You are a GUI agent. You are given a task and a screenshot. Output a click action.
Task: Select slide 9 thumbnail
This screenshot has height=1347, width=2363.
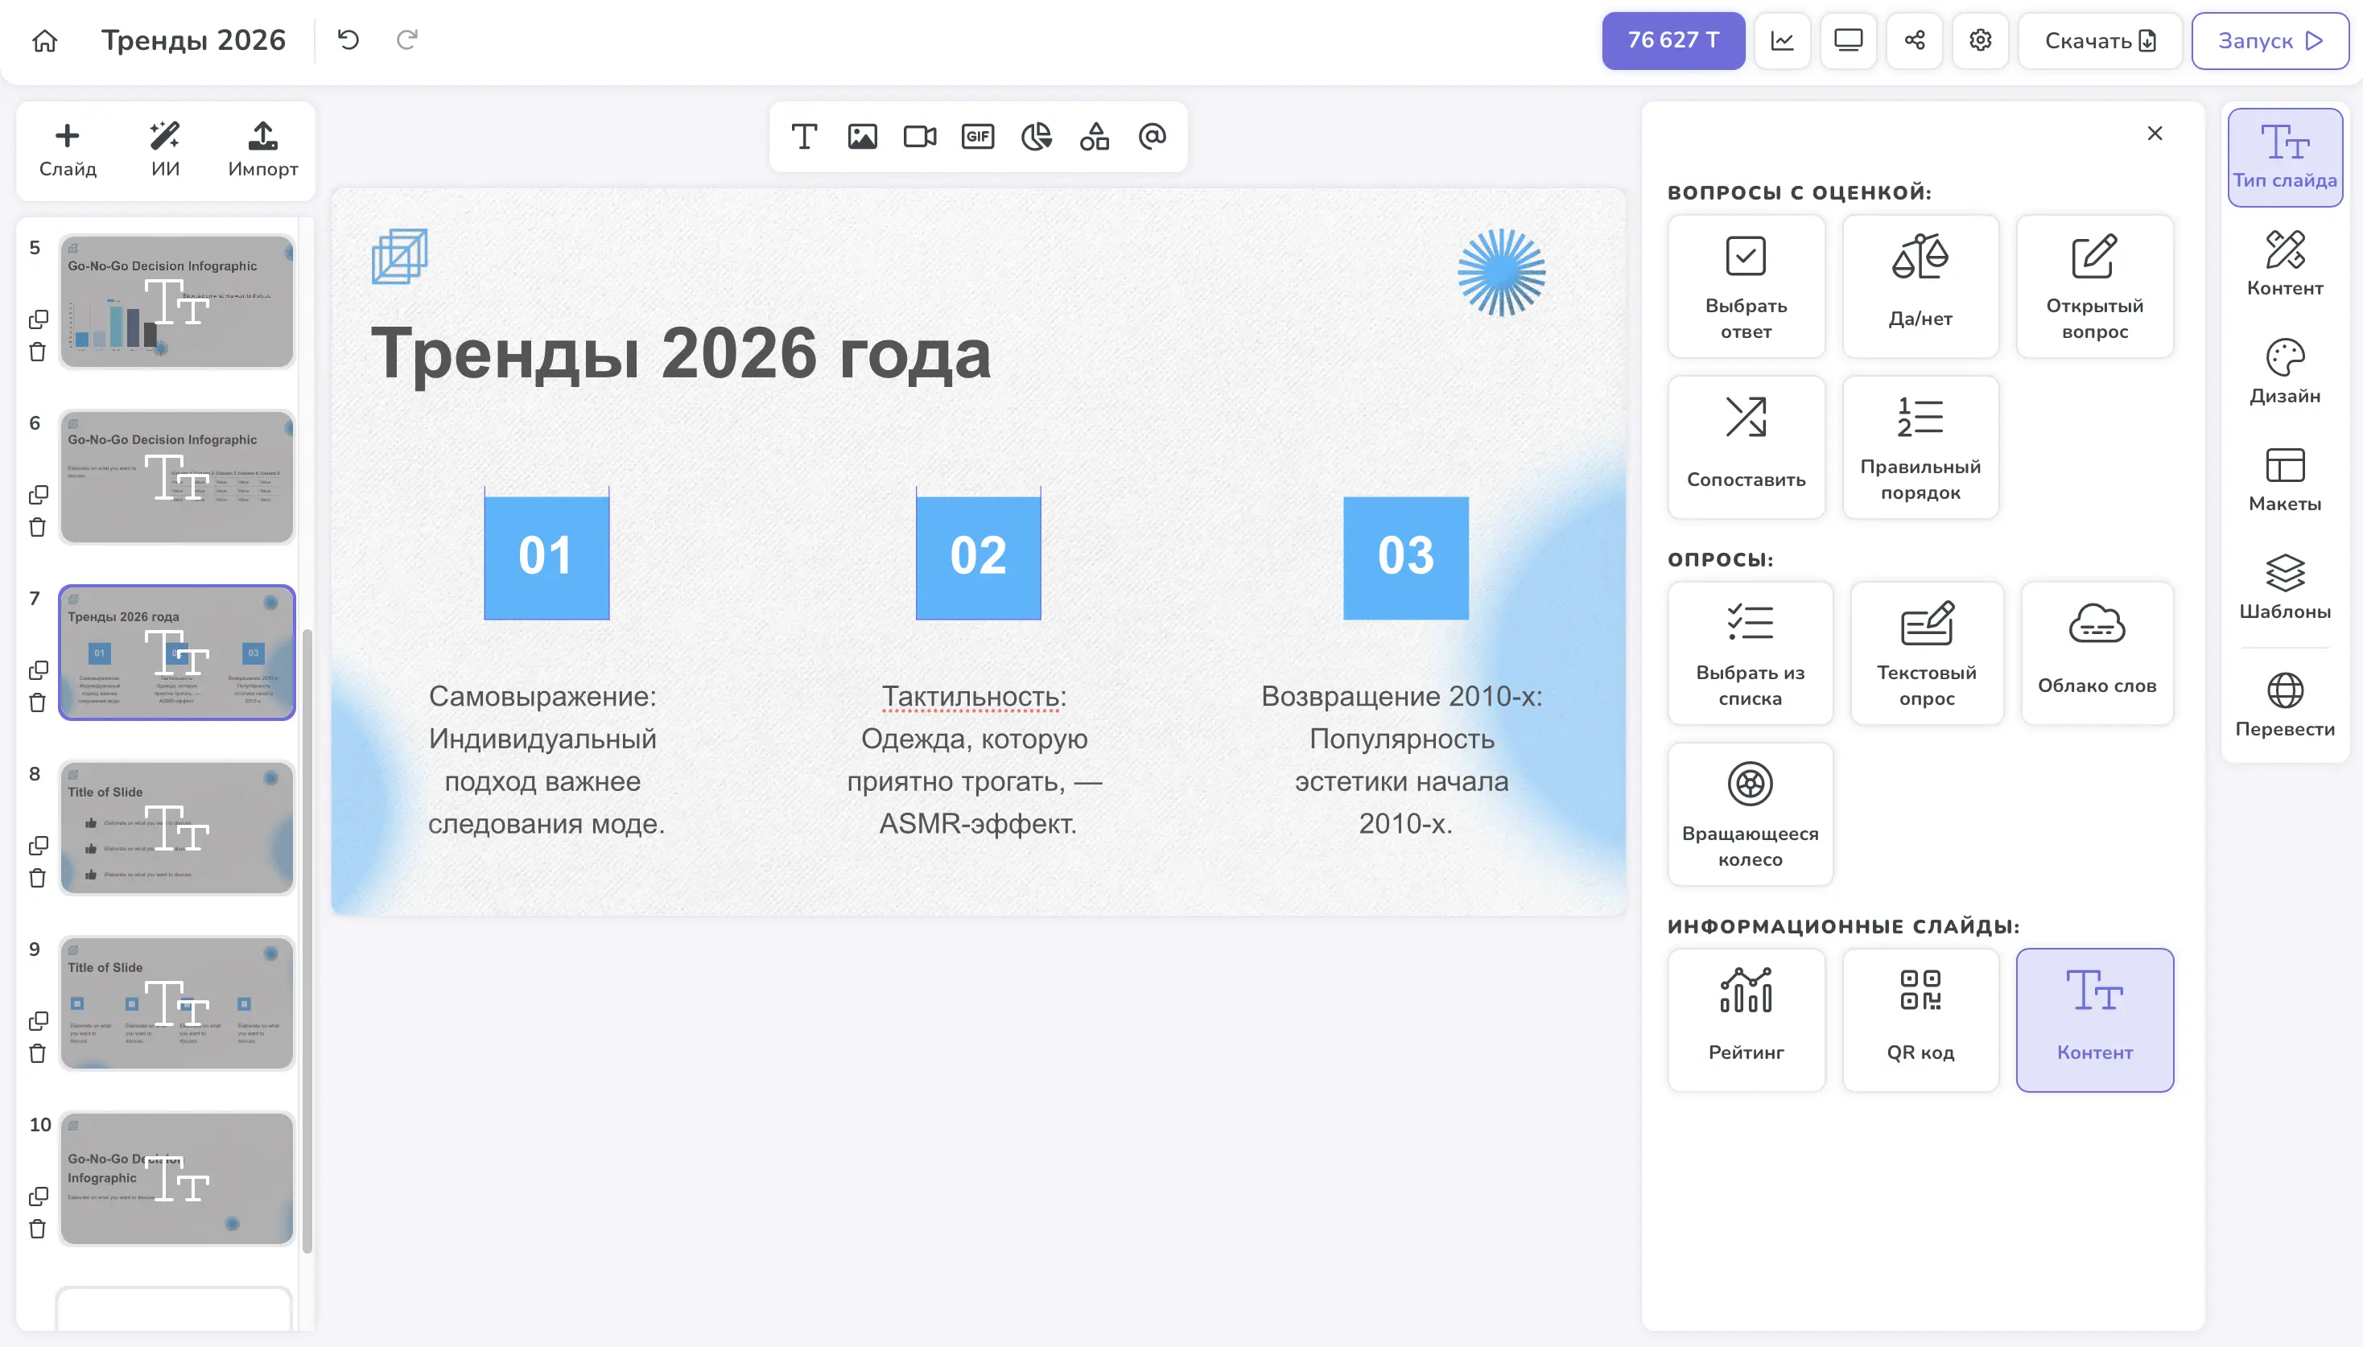[175, 1003]
